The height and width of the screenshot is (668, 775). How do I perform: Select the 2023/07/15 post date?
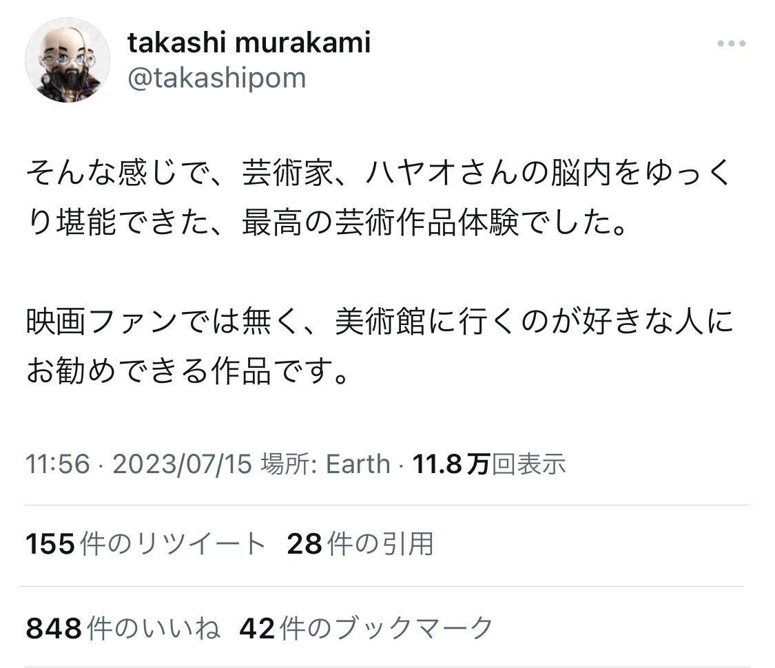(183, 464)
